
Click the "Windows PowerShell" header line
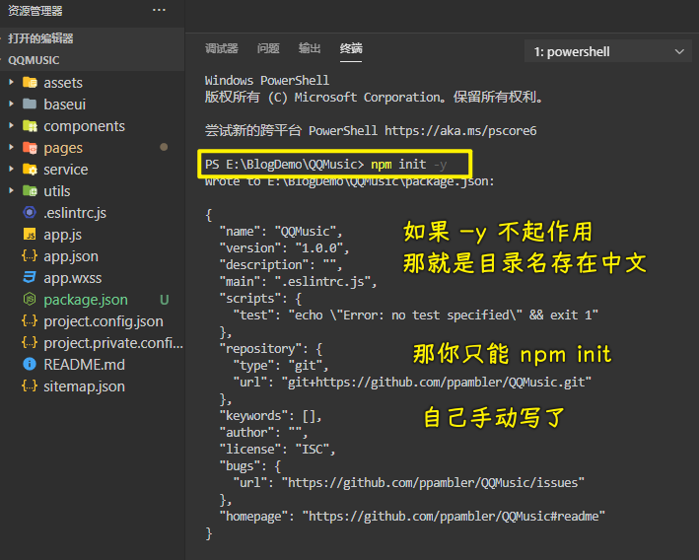coord(266,81)
